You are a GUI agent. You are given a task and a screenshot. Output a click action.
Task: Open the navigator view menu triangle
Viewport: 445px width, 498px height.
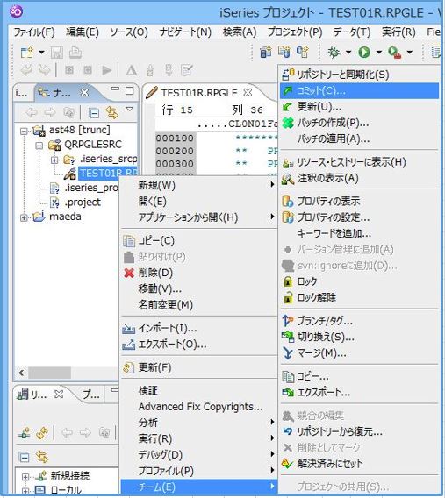[129, 109]
